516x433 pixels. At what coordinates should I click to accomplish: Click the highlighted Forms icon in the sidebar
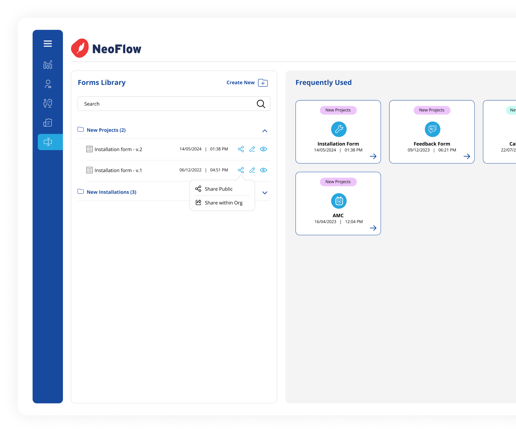click(x=48, y=142)
